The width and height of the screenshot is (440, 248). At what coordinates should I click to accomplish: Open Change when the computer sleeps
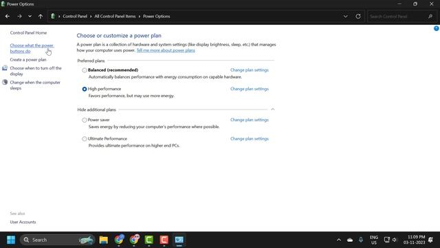[35, 85]
